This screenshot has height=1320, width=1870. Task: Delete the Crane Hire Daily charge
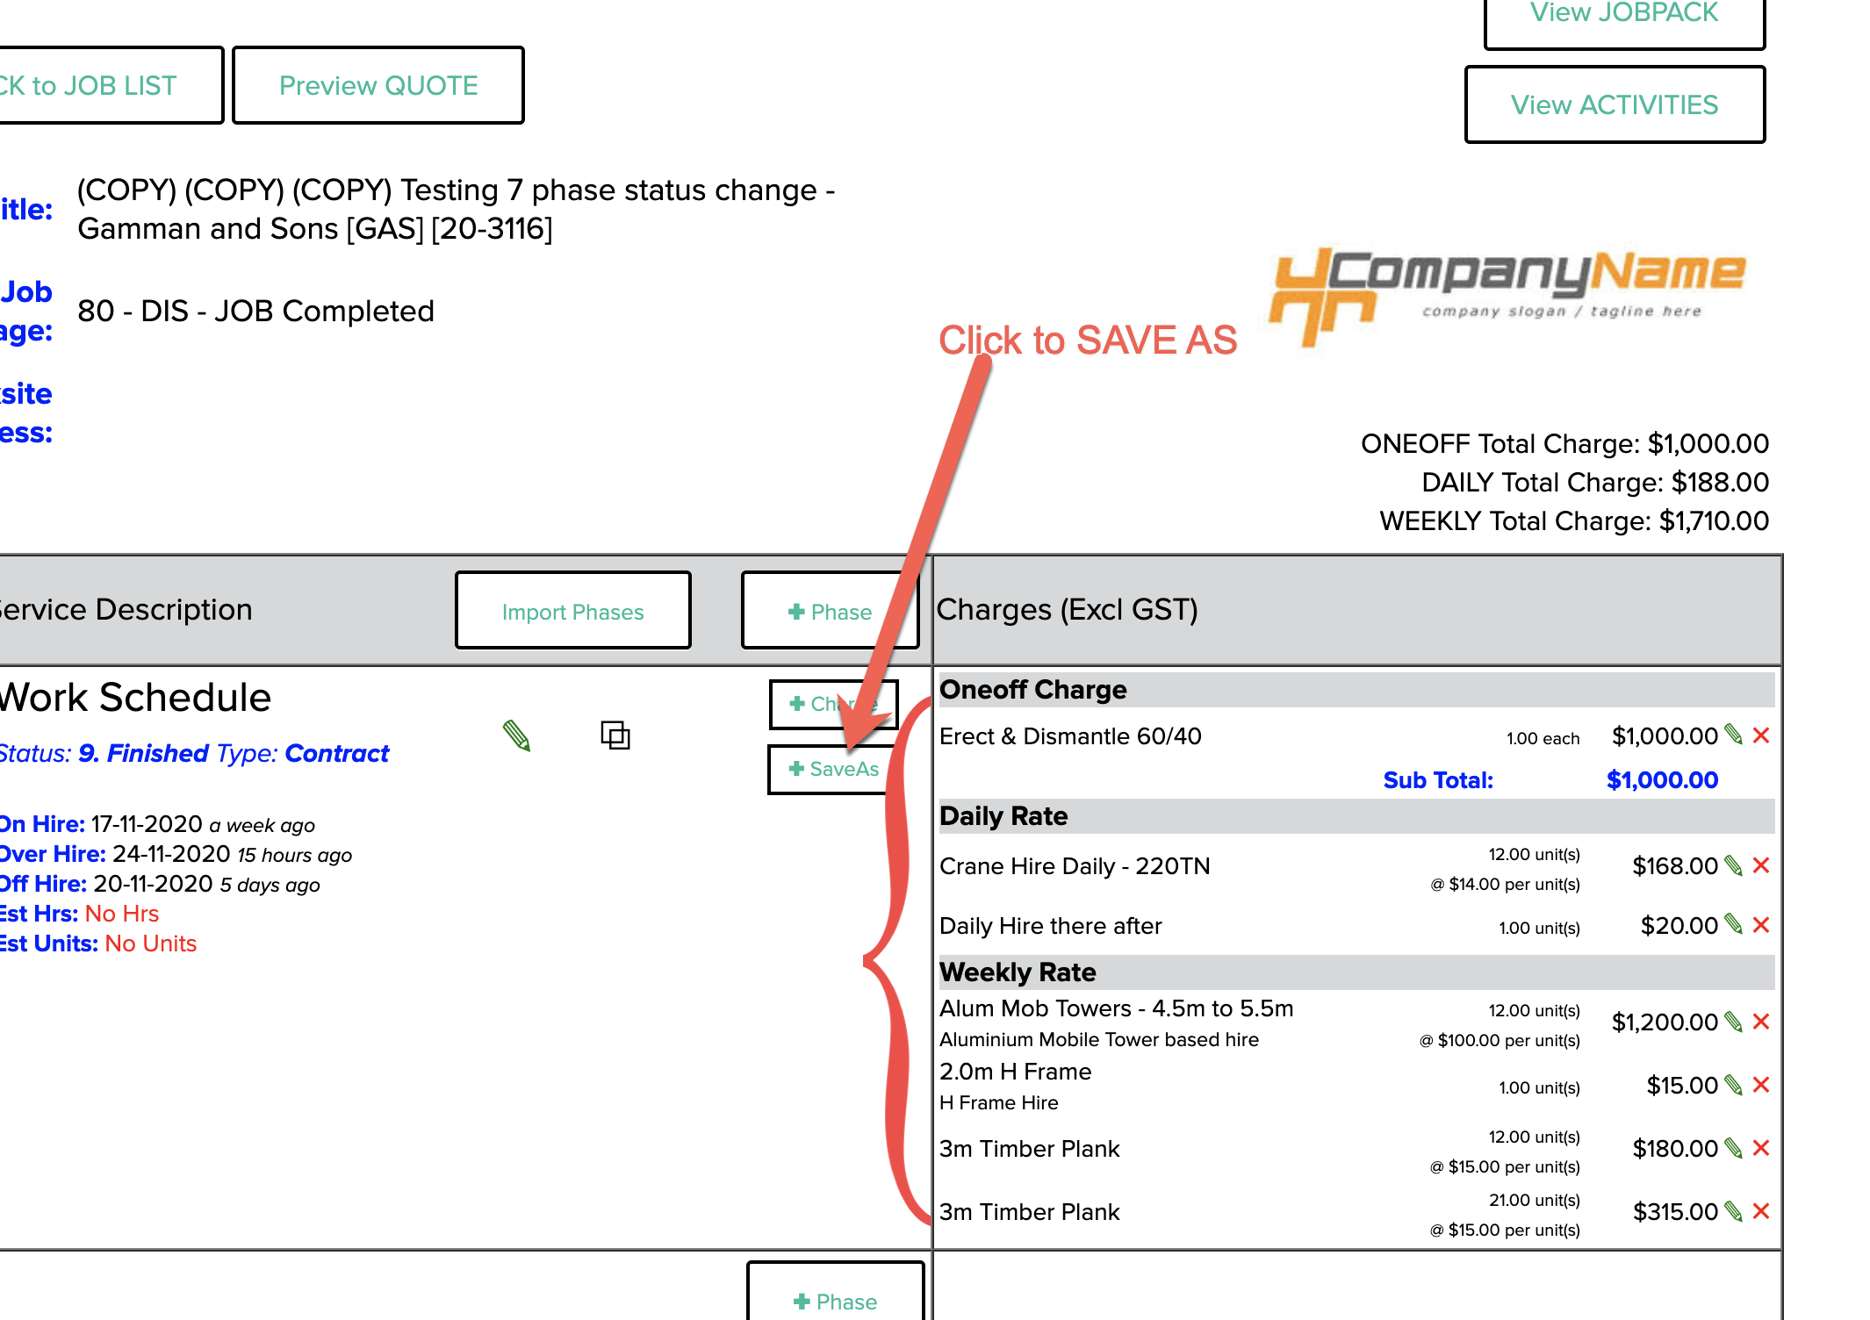(1760, 865)
